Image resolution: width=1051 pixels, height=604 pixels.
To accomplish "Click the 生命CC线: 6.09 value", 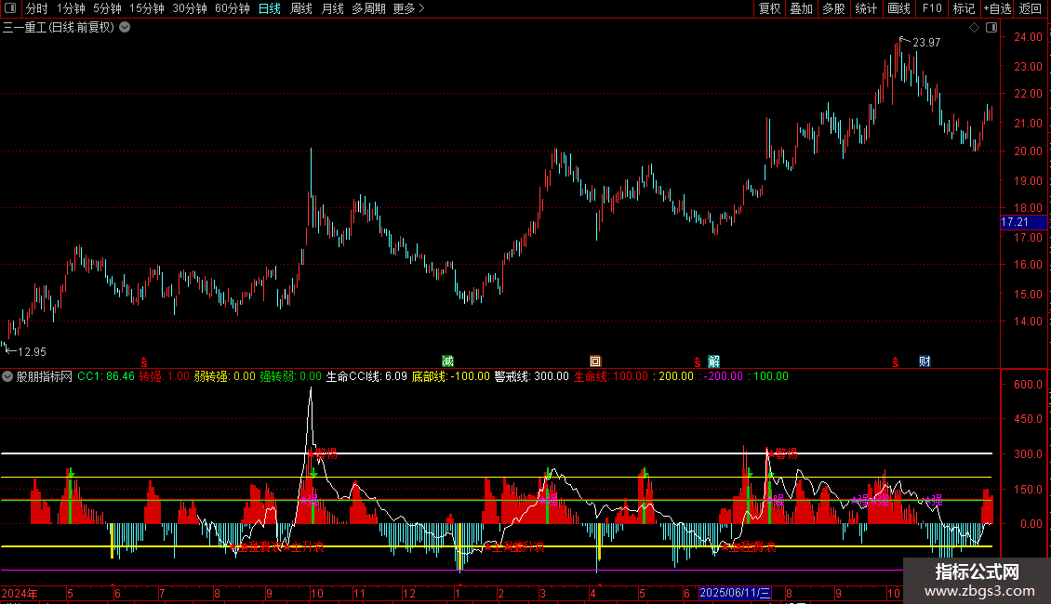I will pyautogui.click(x=366, y=376).
